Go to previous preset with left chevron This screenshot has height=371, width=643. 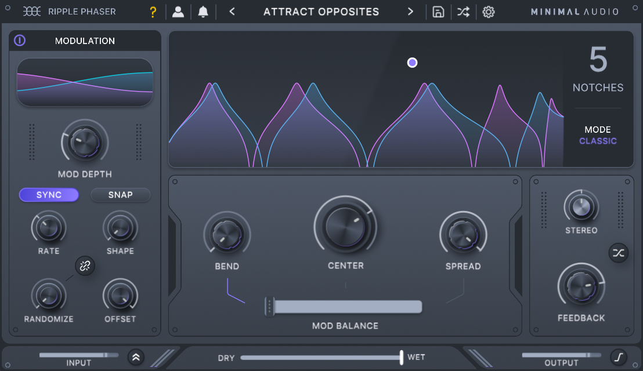point(232,12)
